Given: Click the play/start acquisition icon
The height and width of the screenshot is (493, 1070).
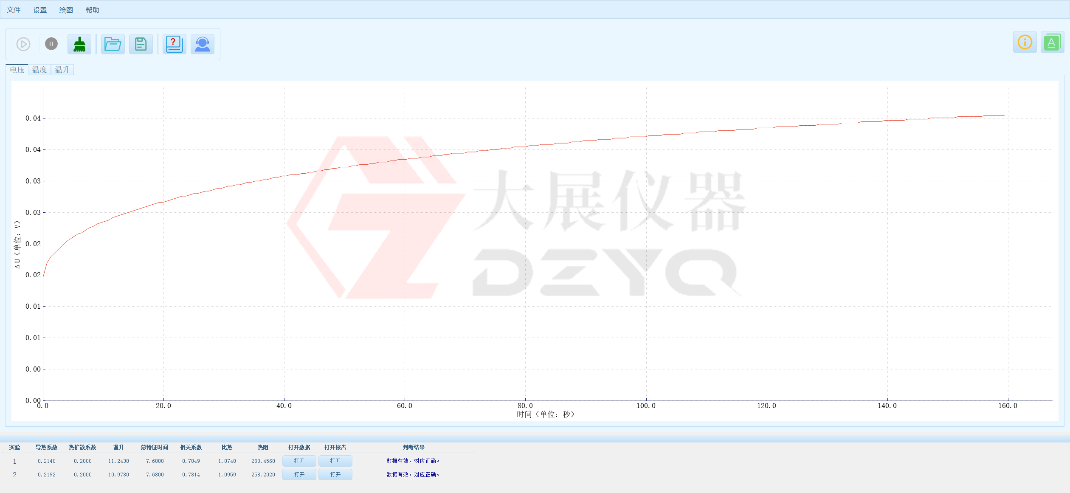Looking at the screenshot, I should pos(23,44).
